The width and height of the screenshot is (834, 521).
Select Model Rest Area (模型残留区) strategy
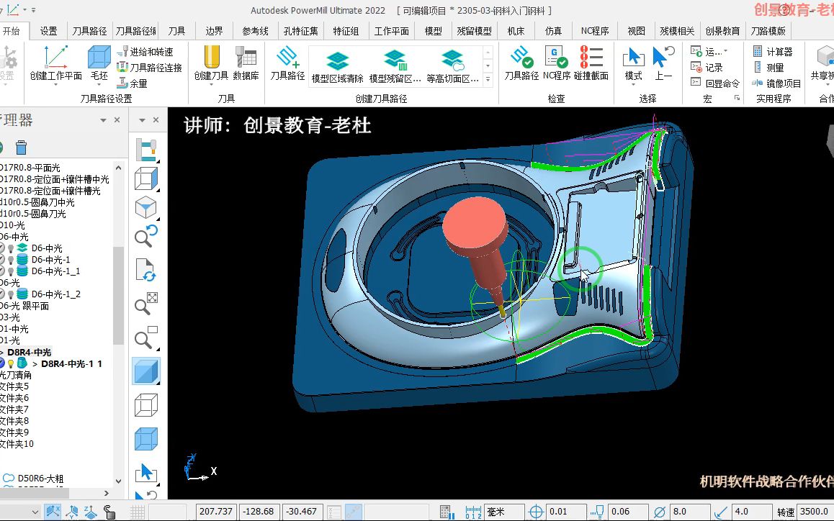tap(395, 66)
